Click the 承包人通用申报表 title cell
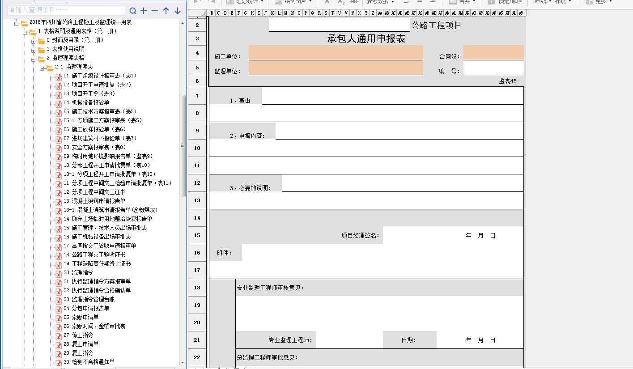The width and height of the screenshot is (633, 369). tap(366, 39)
